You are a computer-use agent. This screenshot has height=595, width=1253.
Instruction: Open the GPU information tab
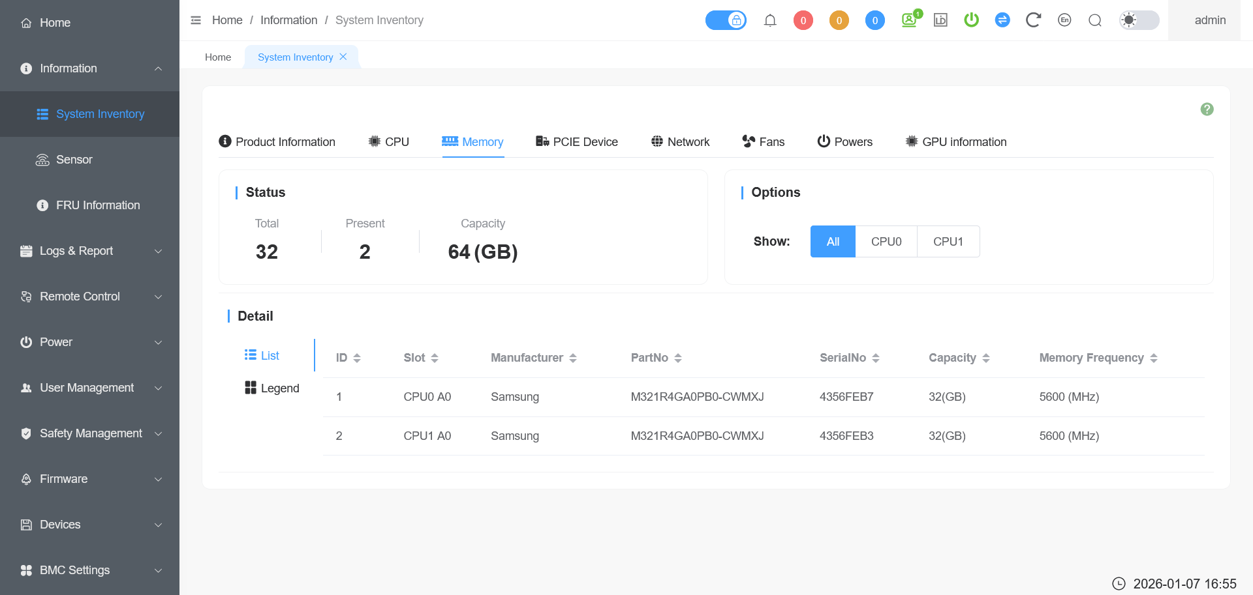click(956, 142)
